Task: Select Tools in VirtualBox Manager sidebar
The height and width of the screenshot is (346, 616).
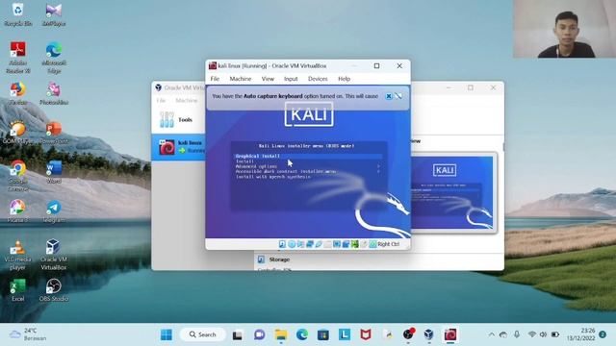Action: 179,119
